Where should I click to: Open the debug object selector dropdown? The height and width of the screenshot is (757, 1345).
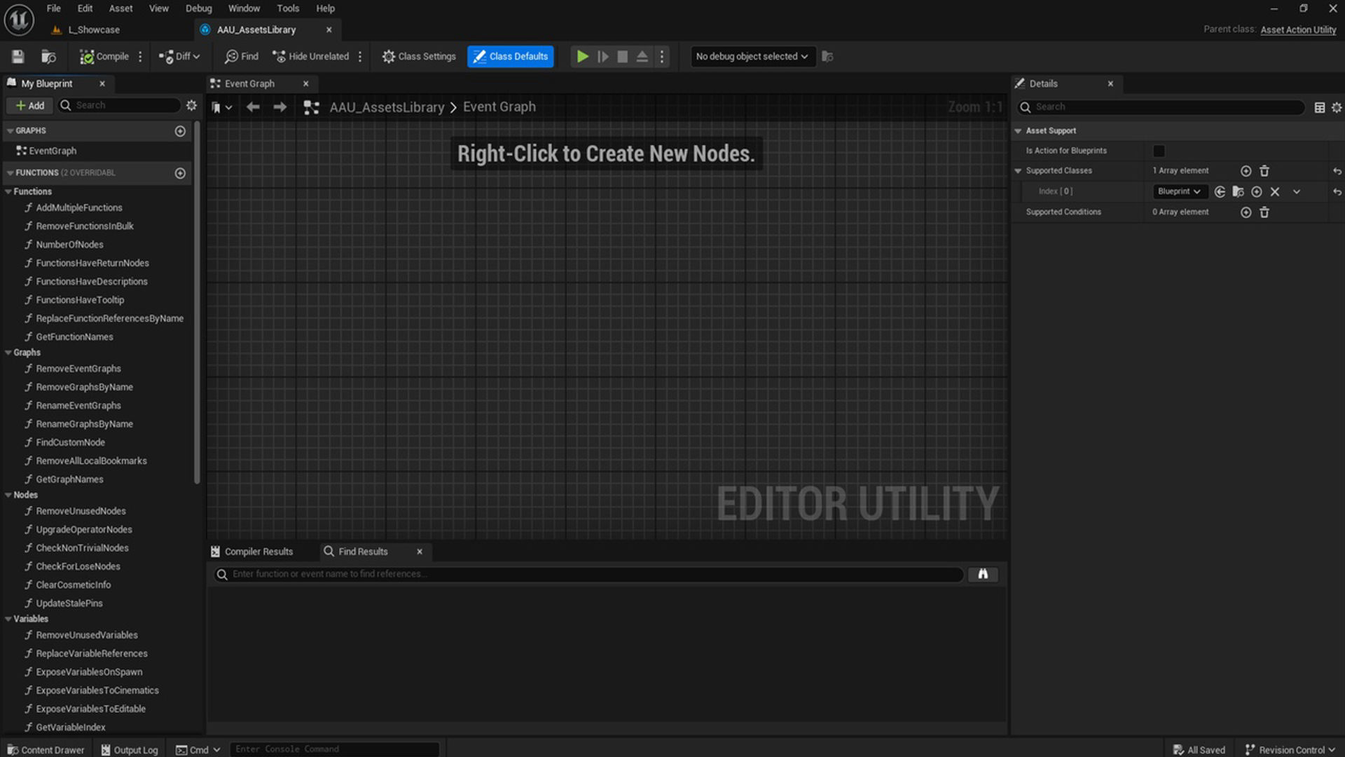(752, 56)
